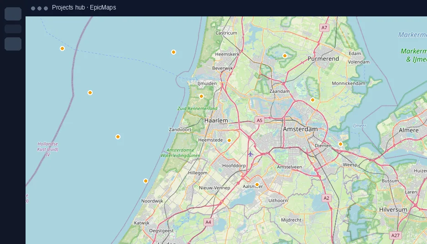Click the Amsterdam city label
The width and height of the screenshot is (427, 244).
pyautogui.click(x=300, y=129)
